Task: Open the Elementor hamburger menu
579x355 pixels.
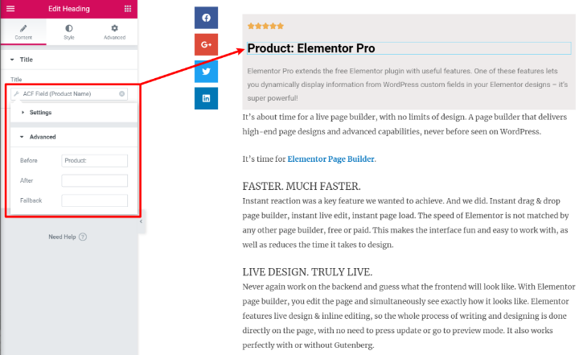Action: (x=10, y=8)
